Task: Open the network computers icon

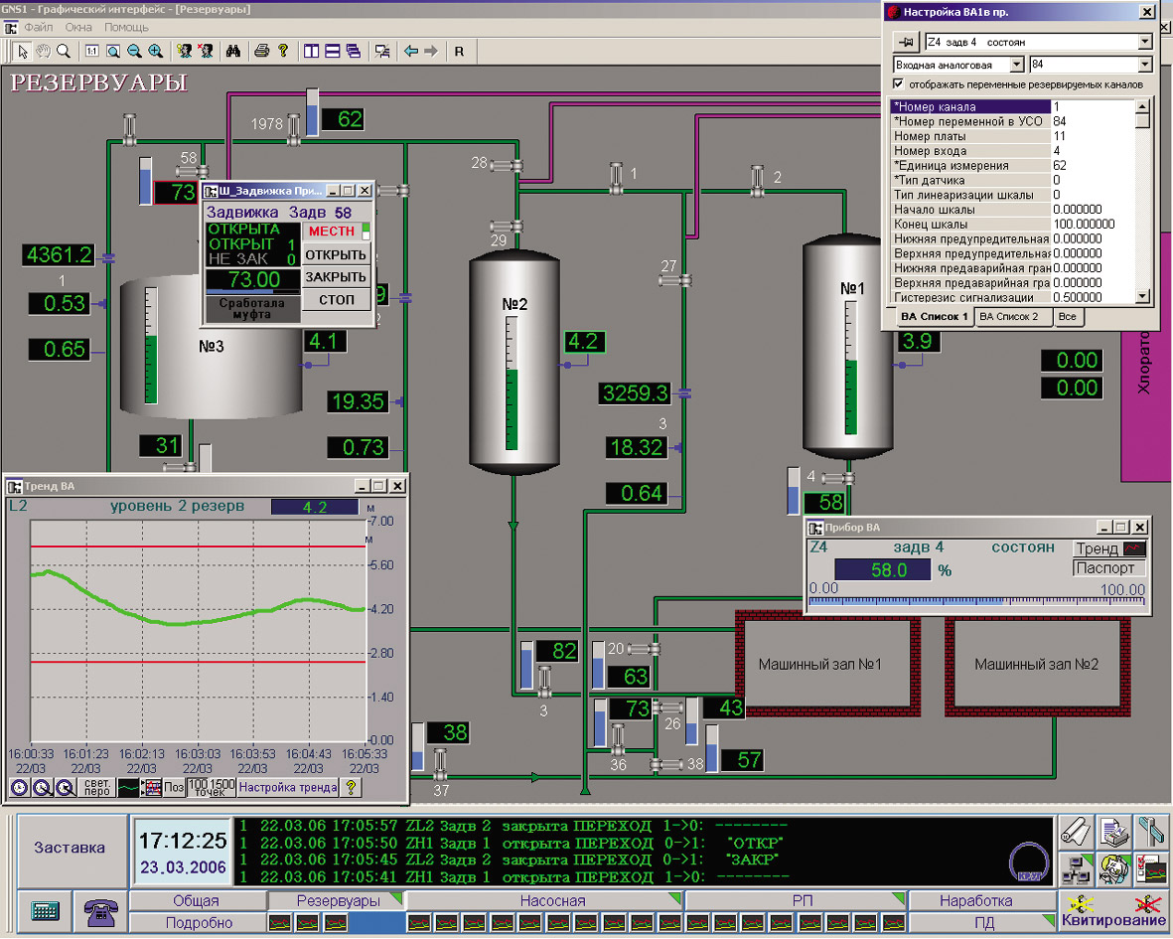Action: click(1076, 868)
